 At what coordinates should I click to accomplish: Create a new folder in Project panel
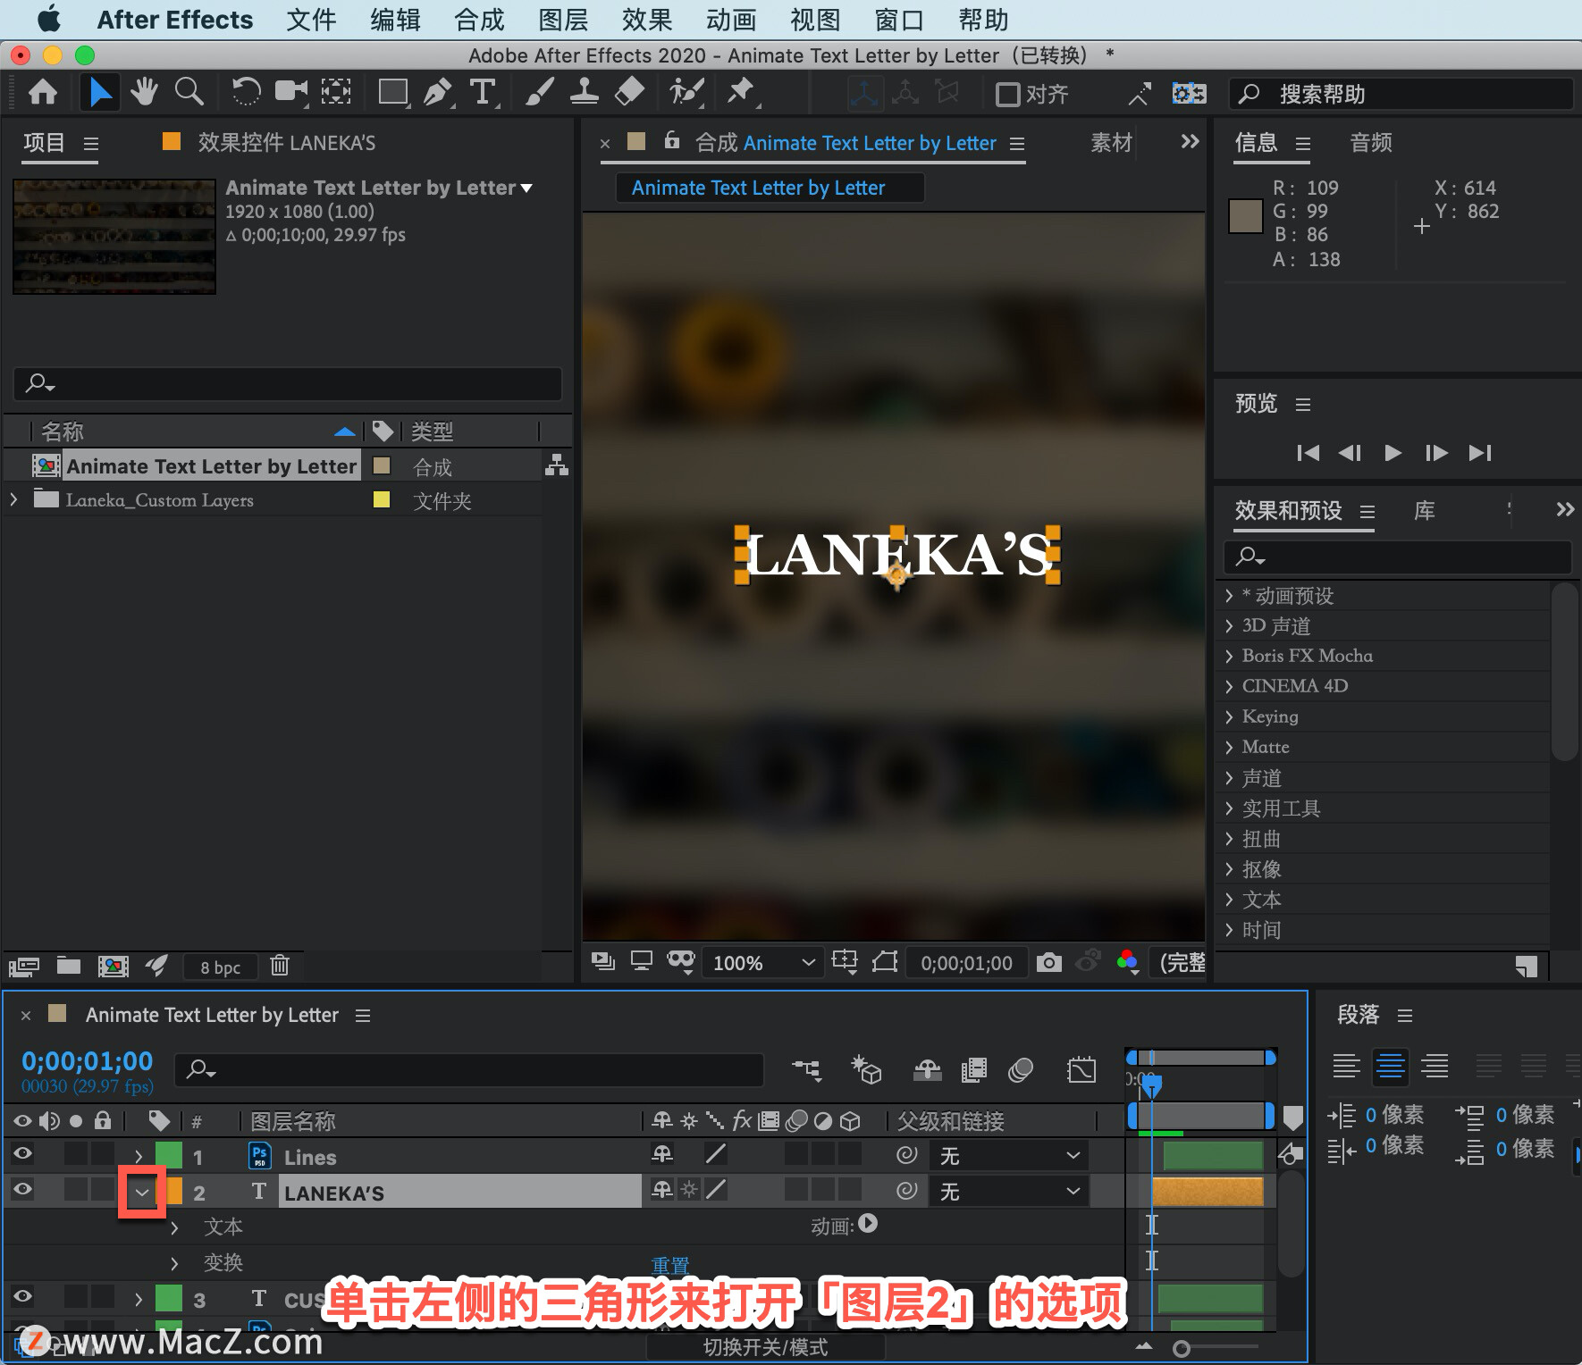69,966
